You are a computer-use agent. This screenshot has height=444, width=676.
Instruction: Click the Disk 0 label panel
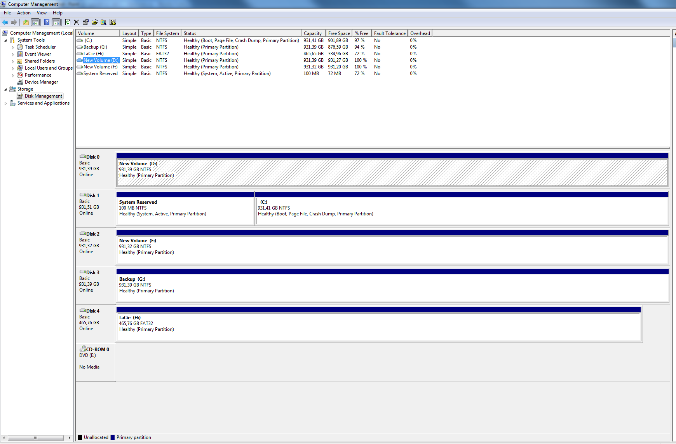[96, 169]
